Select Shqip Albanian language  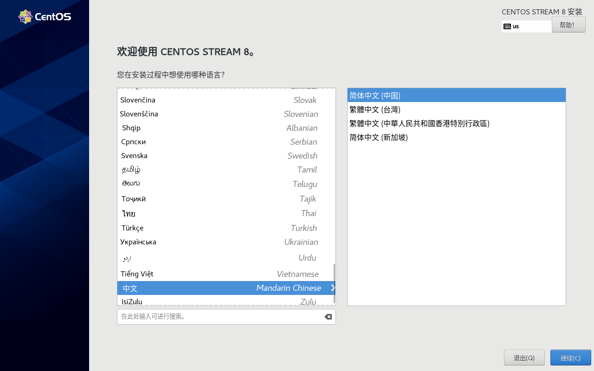[226, 128]
